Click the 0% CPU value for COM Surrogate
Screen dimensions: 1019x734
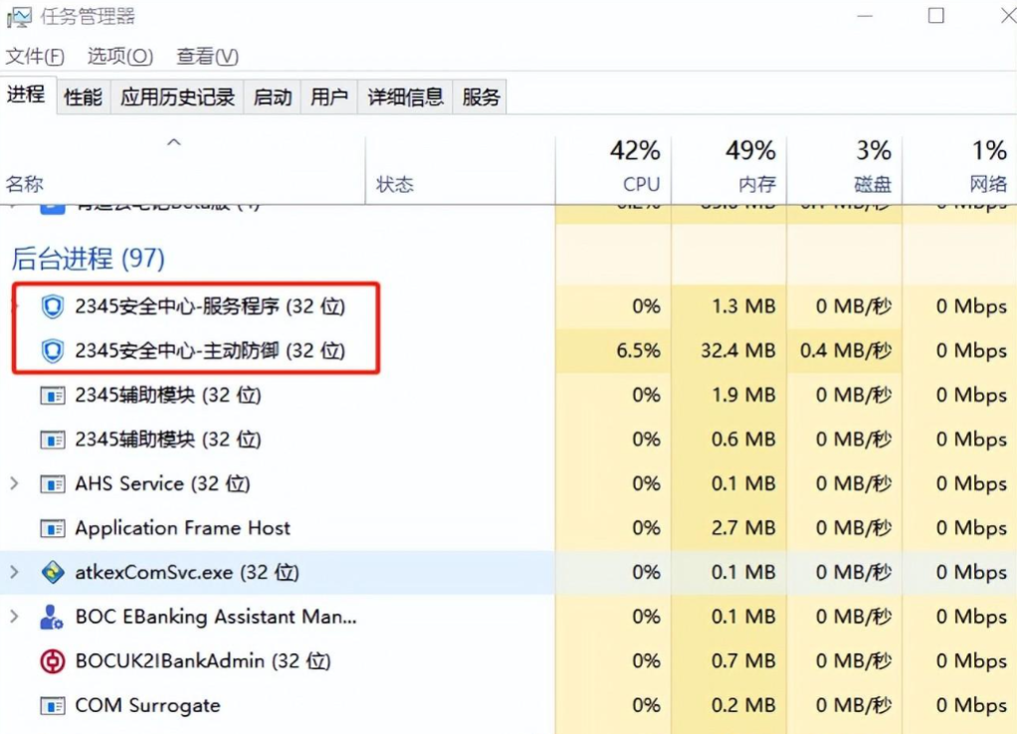[x=647, y=705]
